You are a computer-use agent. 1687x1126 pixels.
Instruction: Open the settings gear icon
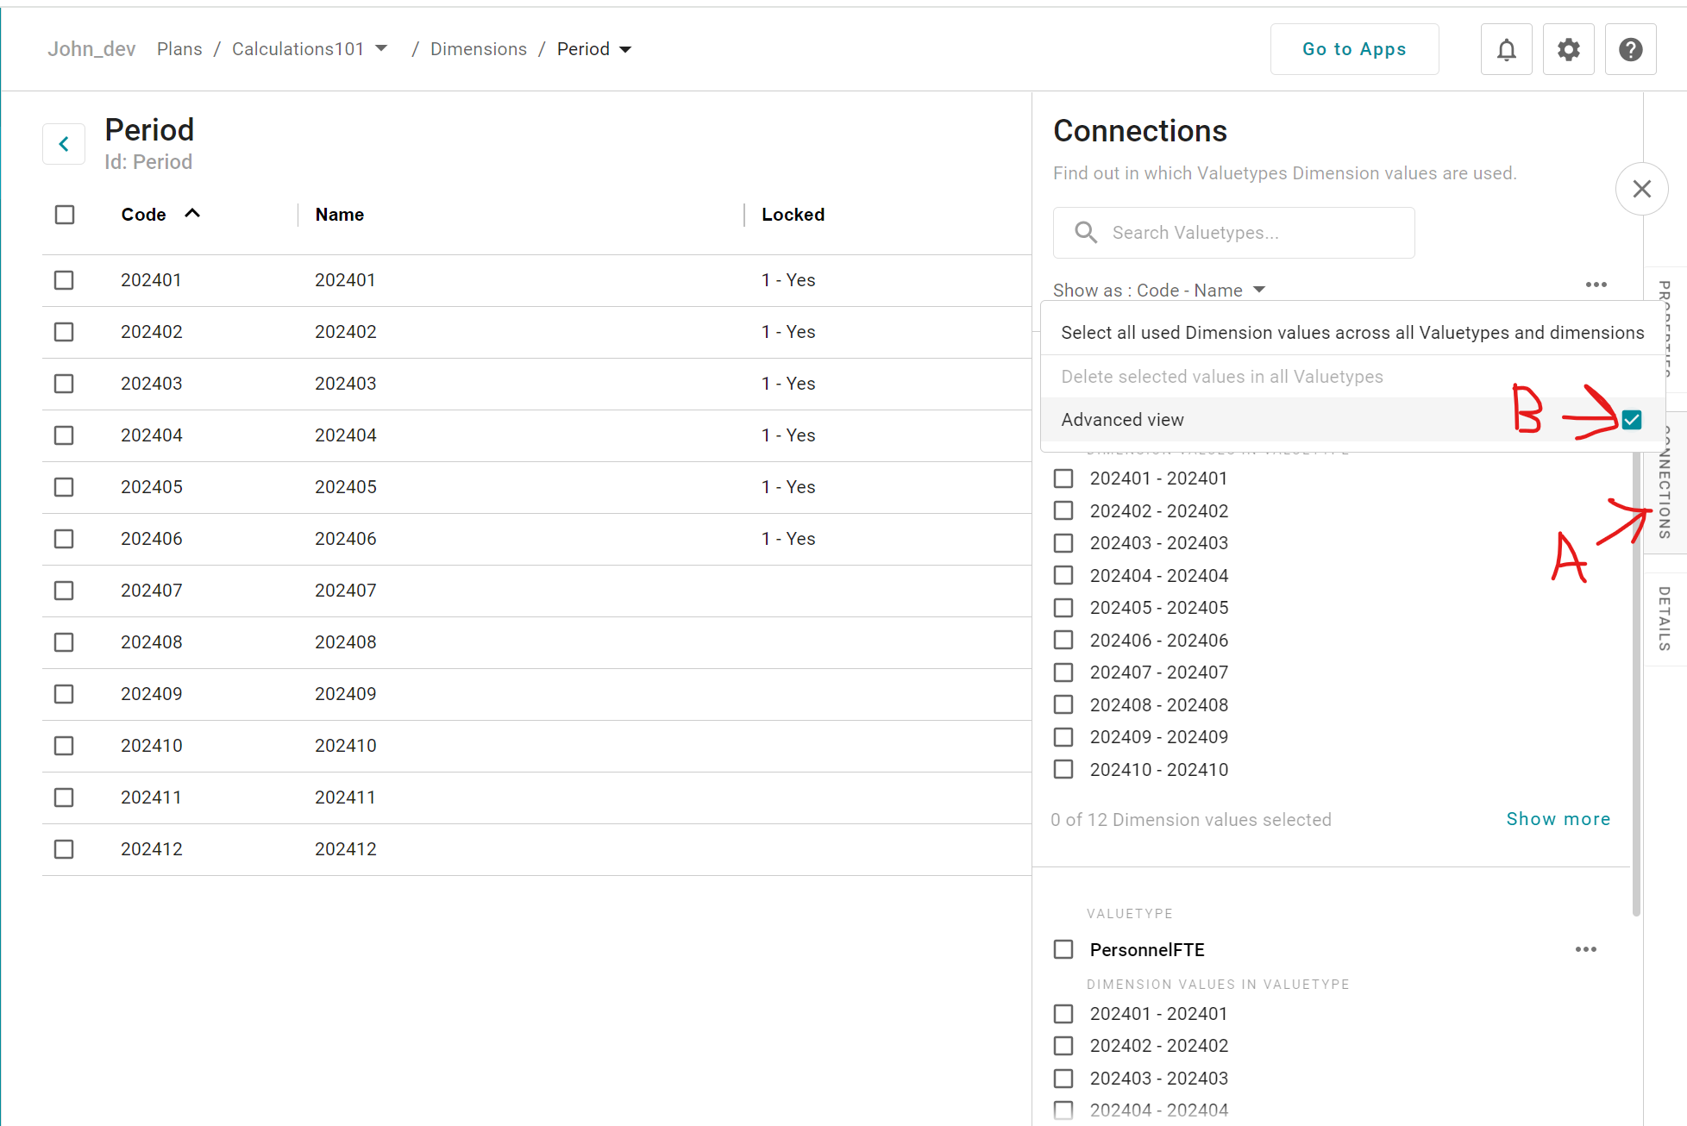pos(1568,49)
